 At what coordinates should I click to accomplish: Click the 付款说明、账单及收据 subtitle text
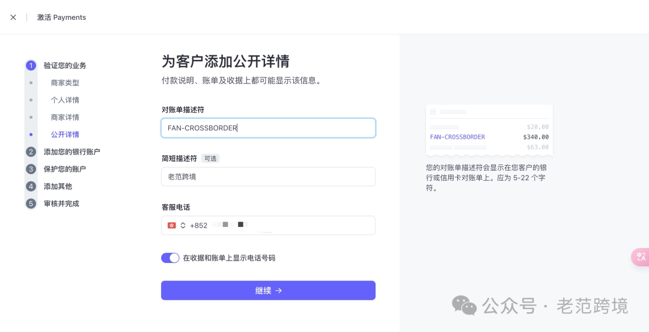[x=242, y=80]
